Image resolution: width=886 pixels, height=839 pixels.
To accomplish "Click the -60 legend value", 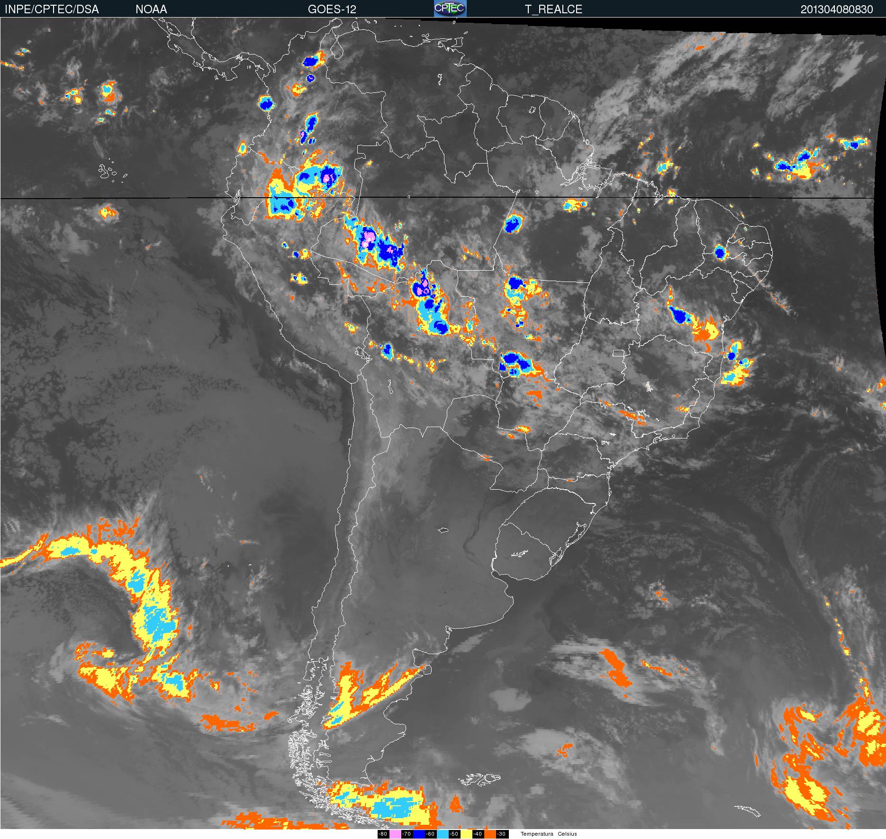I will click(431, 834).
